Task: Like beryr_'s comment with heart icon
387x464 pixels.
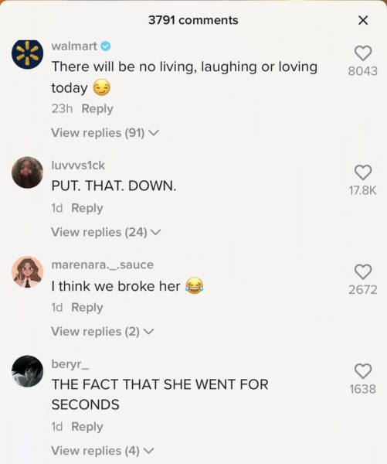Action: 363,371
